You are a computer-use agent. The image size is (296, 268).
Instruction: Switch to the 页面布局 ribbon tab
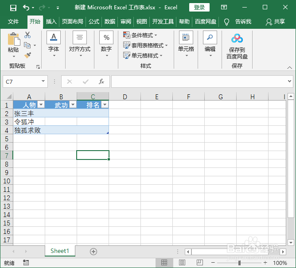[x=73, y=22]
